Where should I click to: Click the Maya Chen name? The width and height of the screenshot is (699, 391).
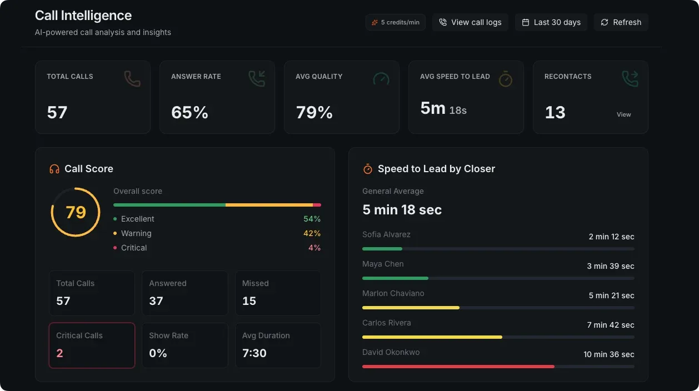point(383,264)
